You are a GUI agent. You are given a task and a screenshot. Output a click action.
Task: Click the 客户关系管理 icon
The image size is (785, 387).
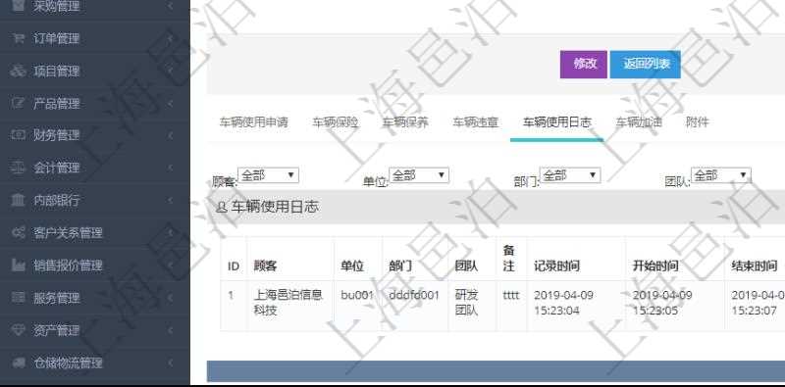click(19, 232)
